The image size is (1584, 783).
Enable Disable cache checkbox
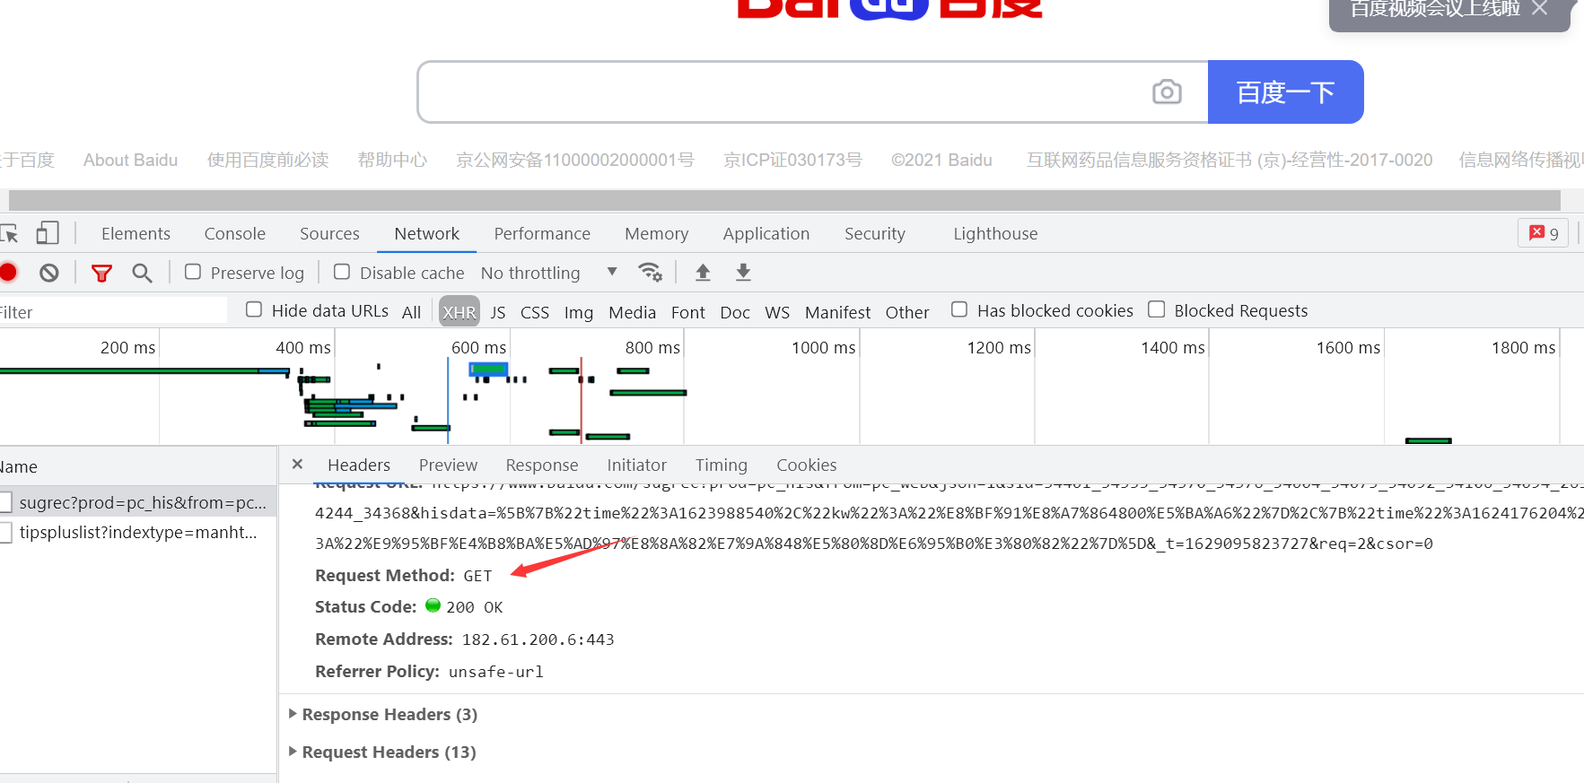(x=342, y=272)
